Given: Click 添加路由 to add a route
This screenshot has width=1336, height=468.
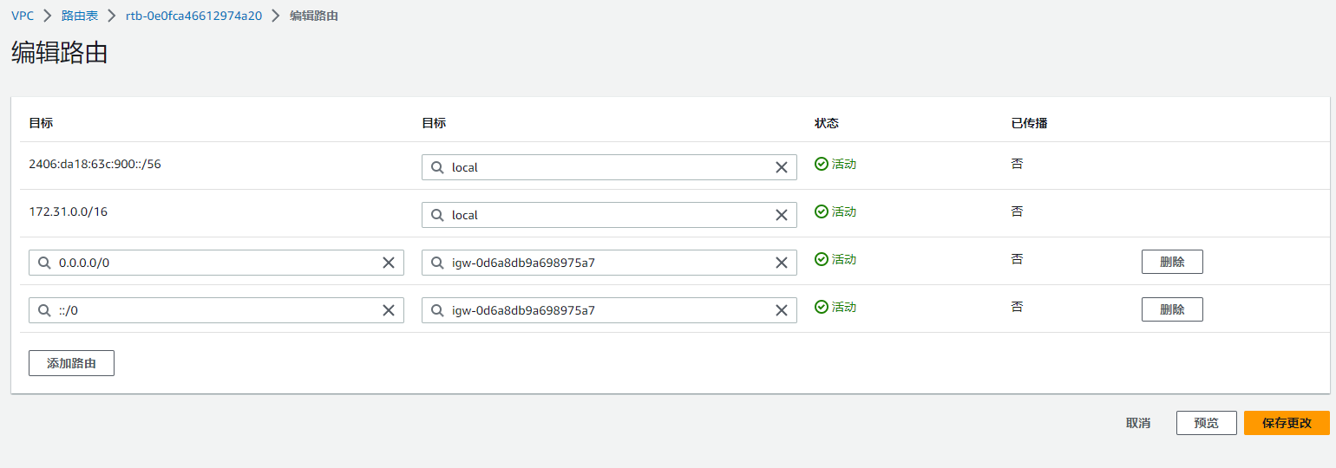Looking at the screenshot, I should pyautogui.click(x=71, y=363).
